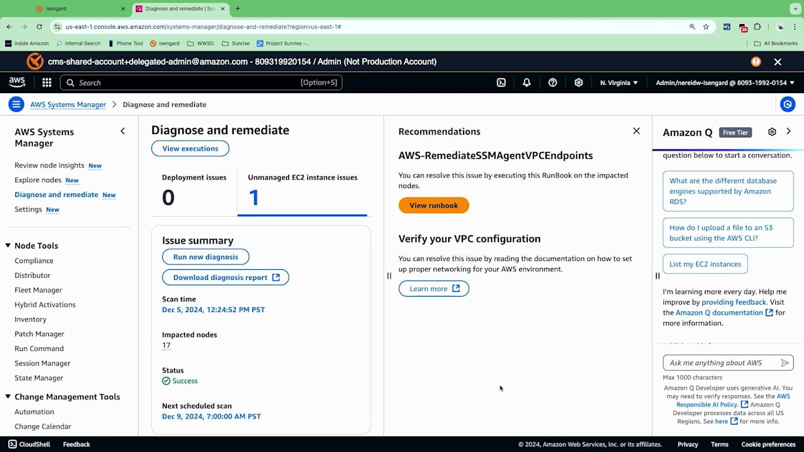Click the AWS console search field
The image size is (804, 452).
(x=201, y=82)
